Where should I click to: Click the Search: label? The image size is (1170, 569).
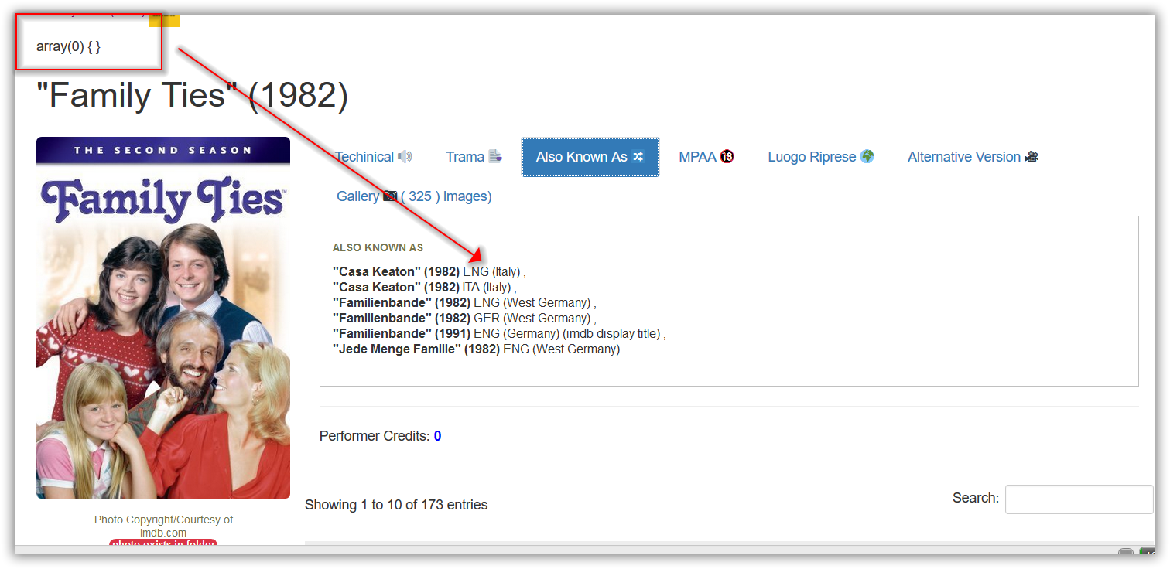[x=976, y=498]
